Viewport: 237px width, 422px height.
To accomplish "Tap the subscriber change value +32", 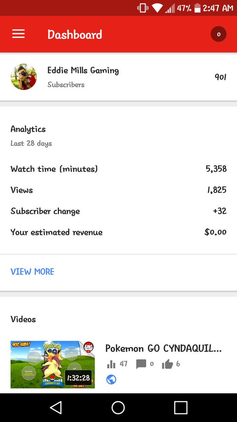I will 220,211.
